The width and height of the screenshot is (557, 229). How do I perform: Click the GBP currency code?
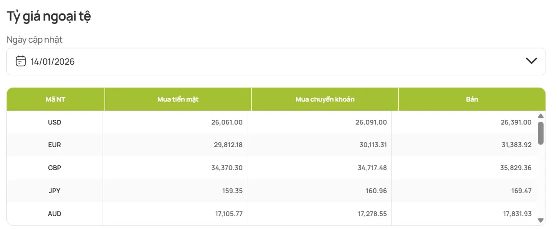coord(55,168)
